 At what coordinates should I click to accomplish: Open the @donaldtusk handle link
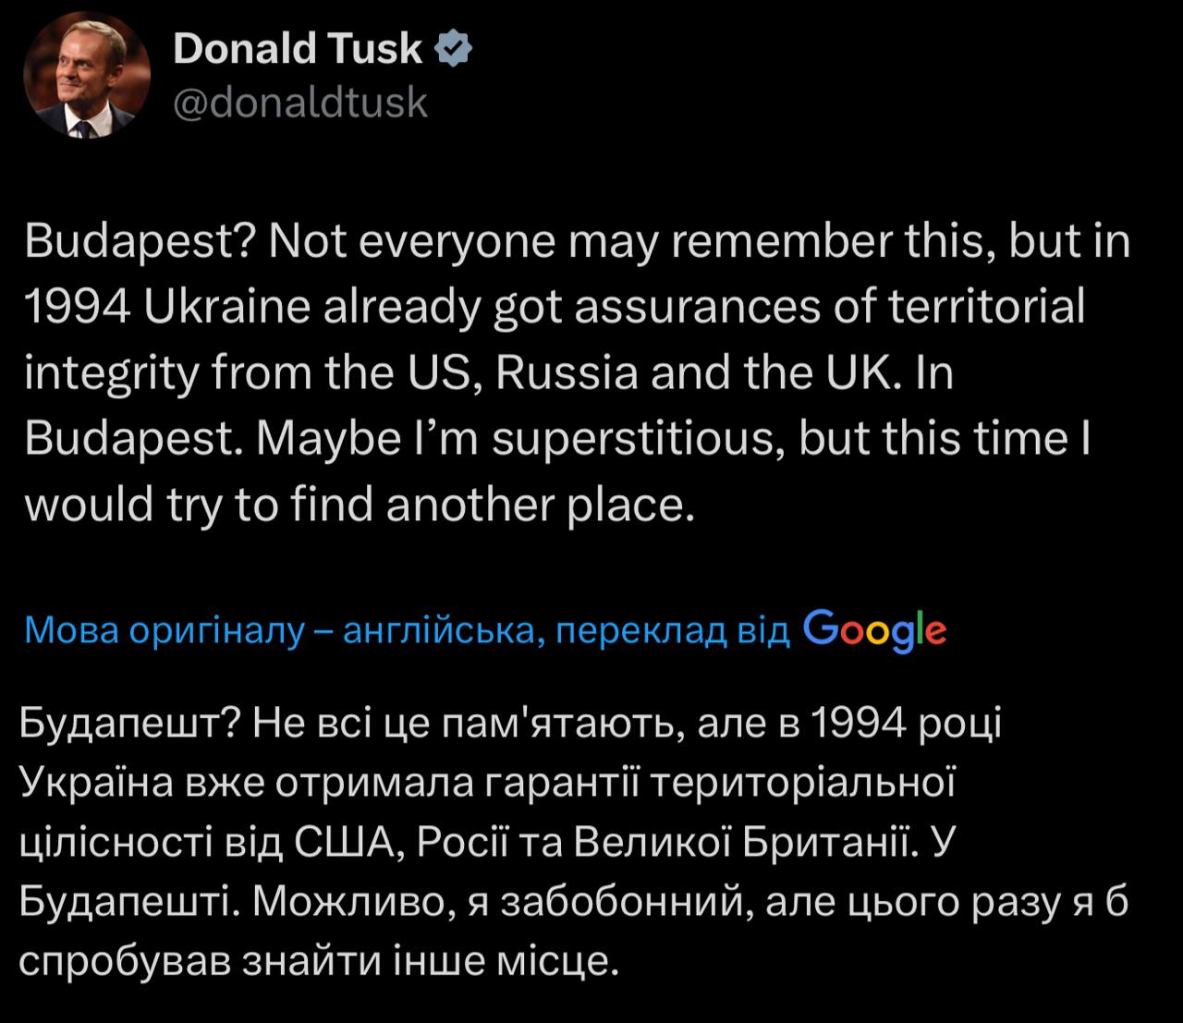300,104
